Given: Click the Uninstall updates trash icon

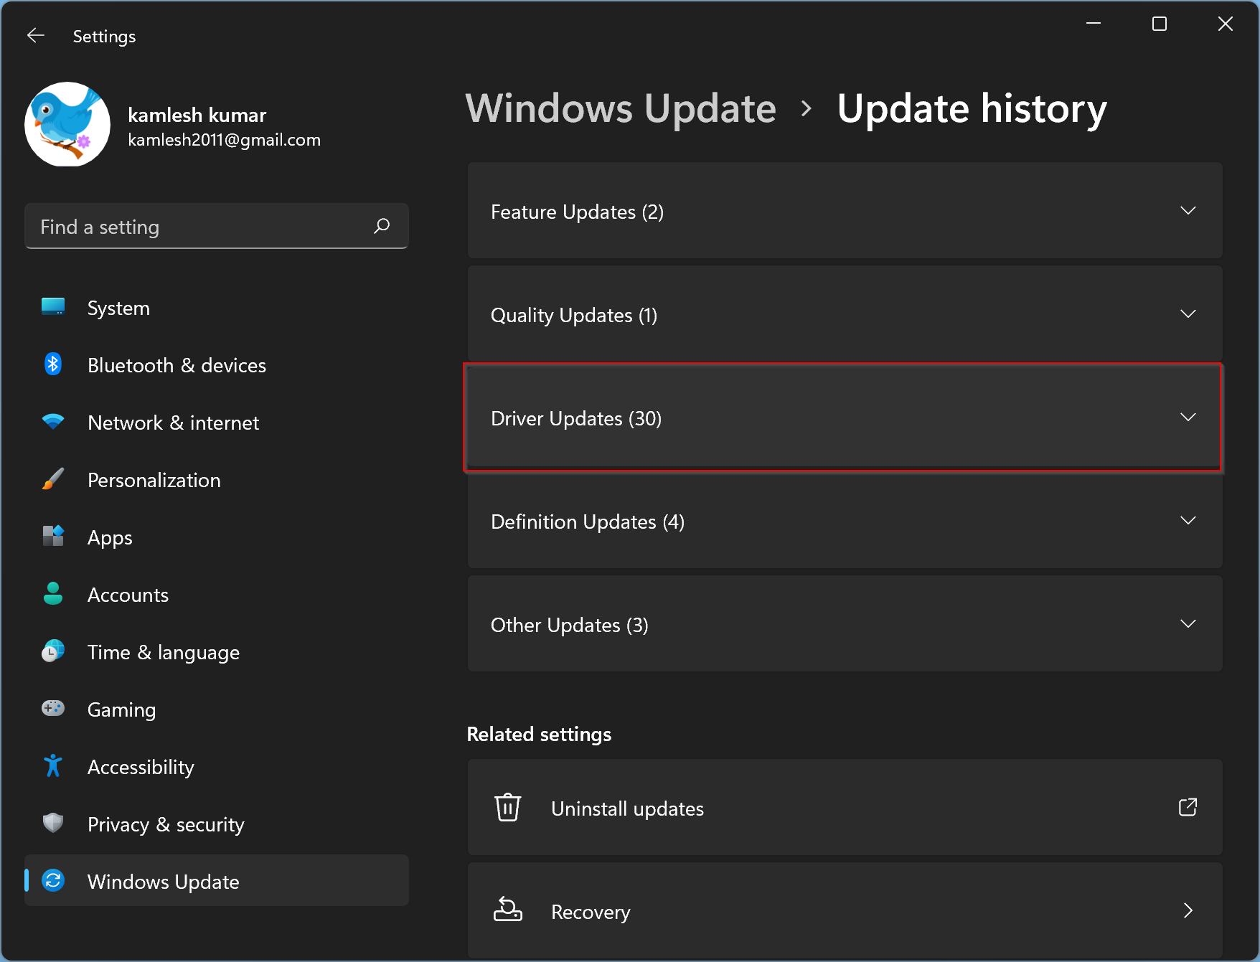Looking at the screenshot, I should tap(508, 807).
